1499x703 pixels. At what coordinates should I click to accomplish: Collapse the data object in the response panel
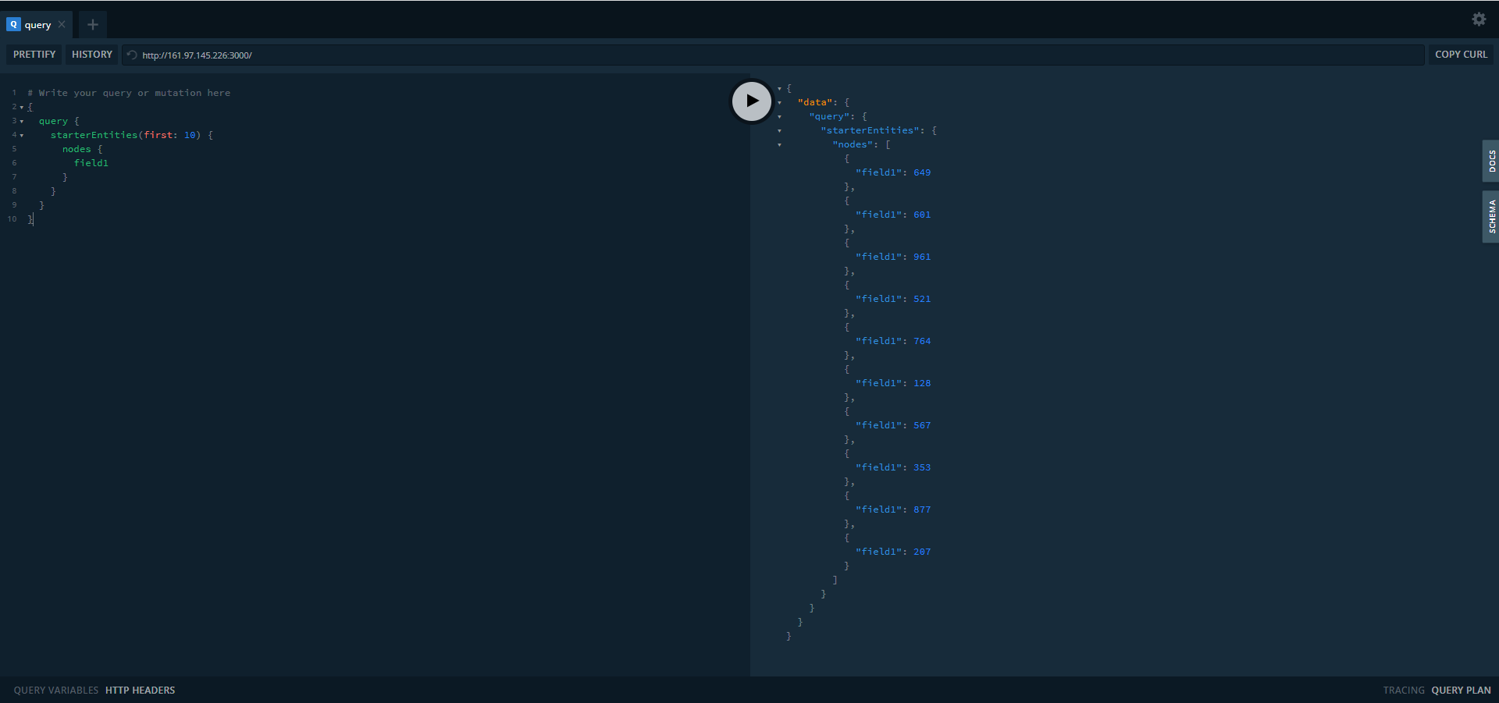[x=779, y=102]
